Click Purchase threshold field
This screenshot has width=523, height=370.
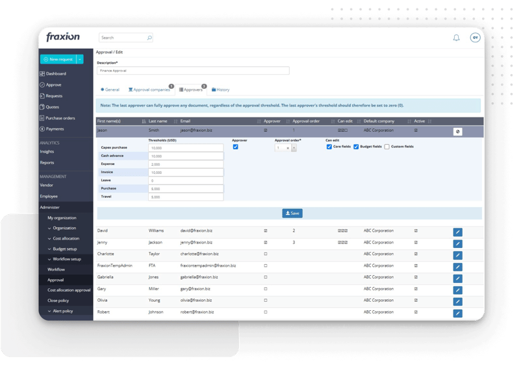pyautogui.click(x=186, y=189)
